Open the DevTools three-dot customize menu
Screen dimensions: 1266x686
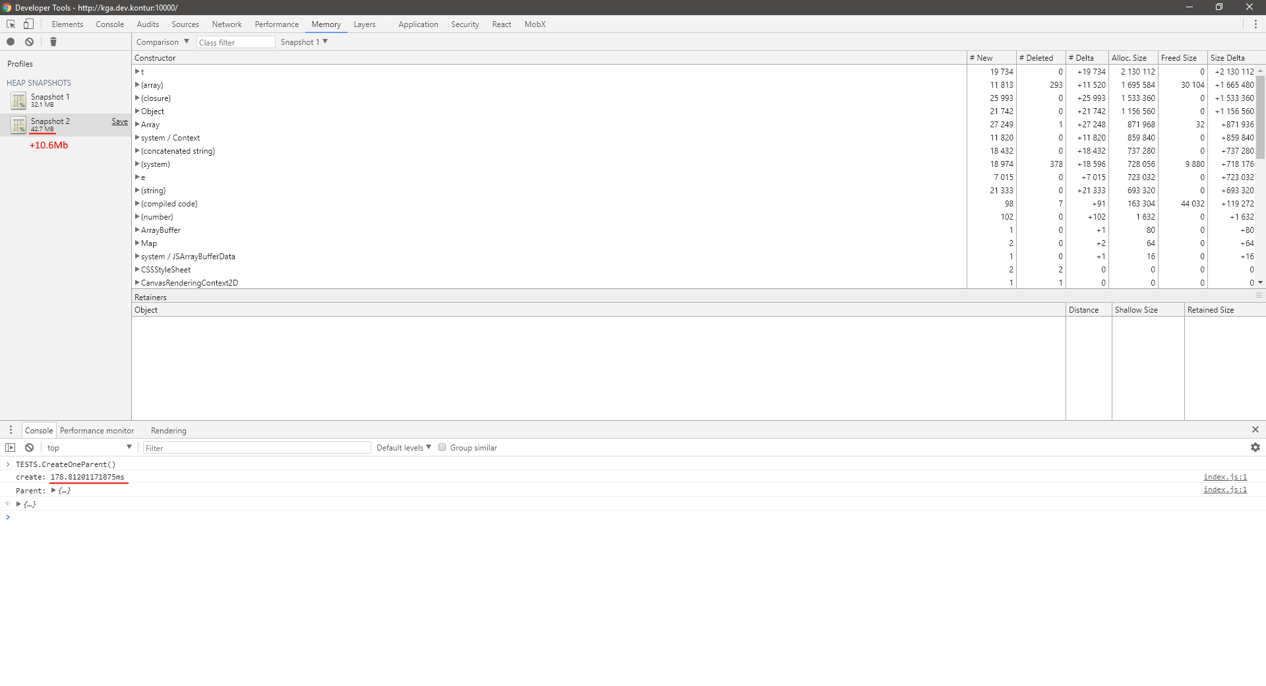point(1255,24)
